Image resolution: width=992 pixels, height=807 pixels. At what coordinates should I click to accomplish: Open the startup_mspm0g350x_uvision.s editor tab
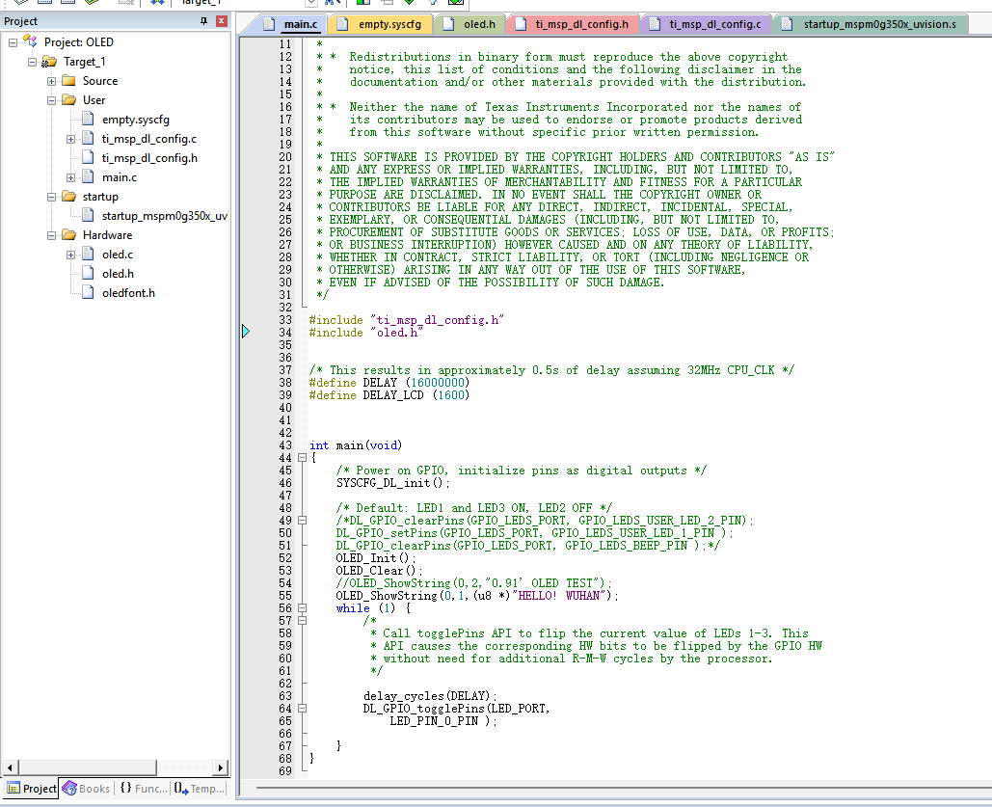pyautogui.click(x=871, y=24)
